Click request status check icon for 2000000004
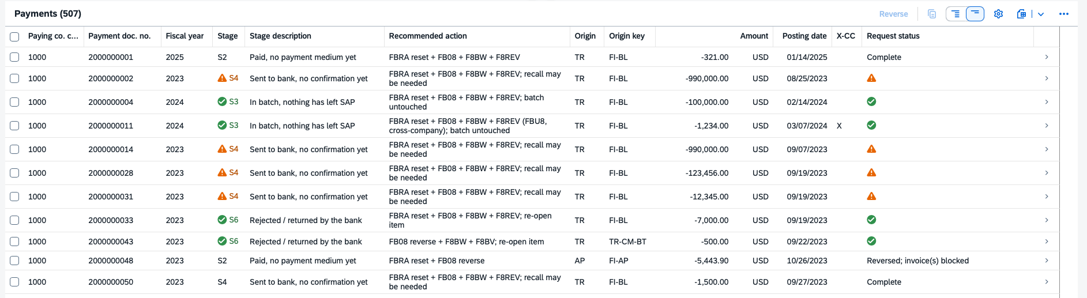This screenshot has height=298, width=1087. pyautogui.click(x=871, y=101)
